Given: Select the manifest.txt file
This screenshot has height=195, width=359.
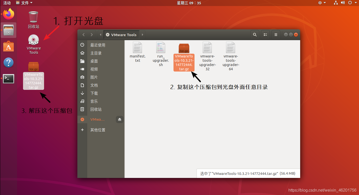Looking at the screenshot, I should (137, 52).
